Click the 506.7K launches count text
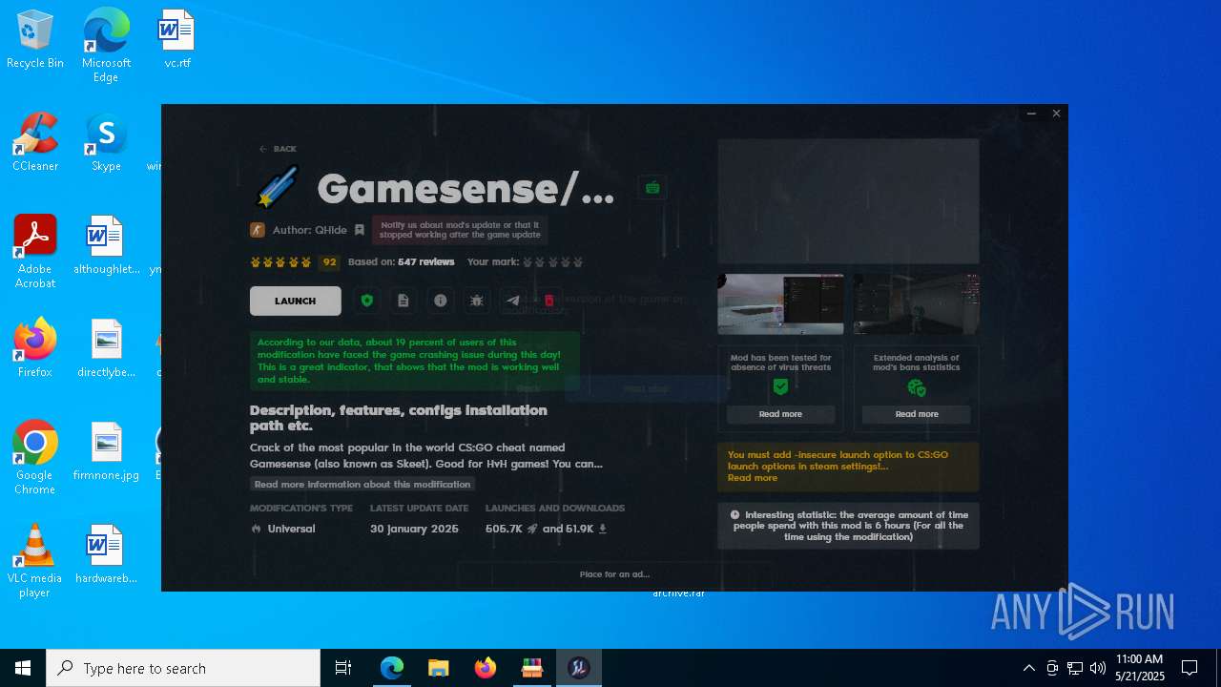 click(x=504, y=529)
